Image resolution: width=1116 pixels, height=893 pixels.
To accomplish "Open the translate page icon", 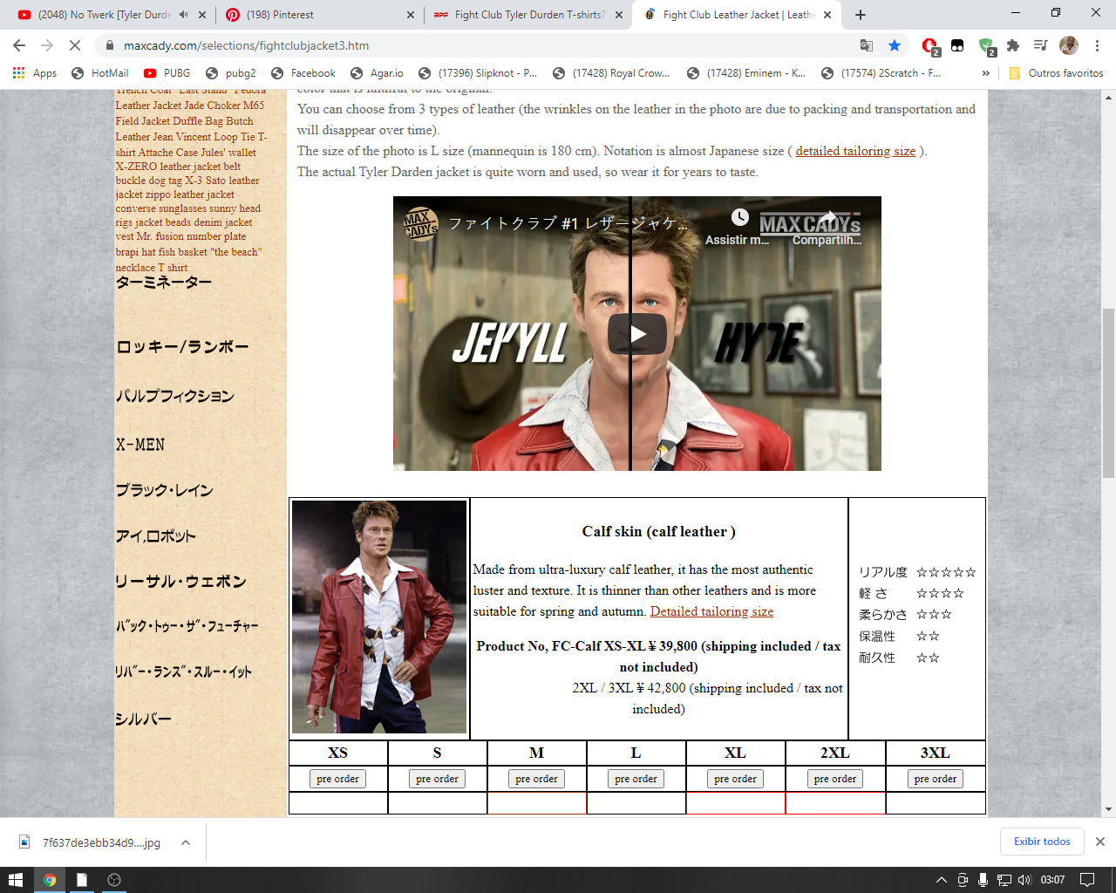I will (867, 45).
